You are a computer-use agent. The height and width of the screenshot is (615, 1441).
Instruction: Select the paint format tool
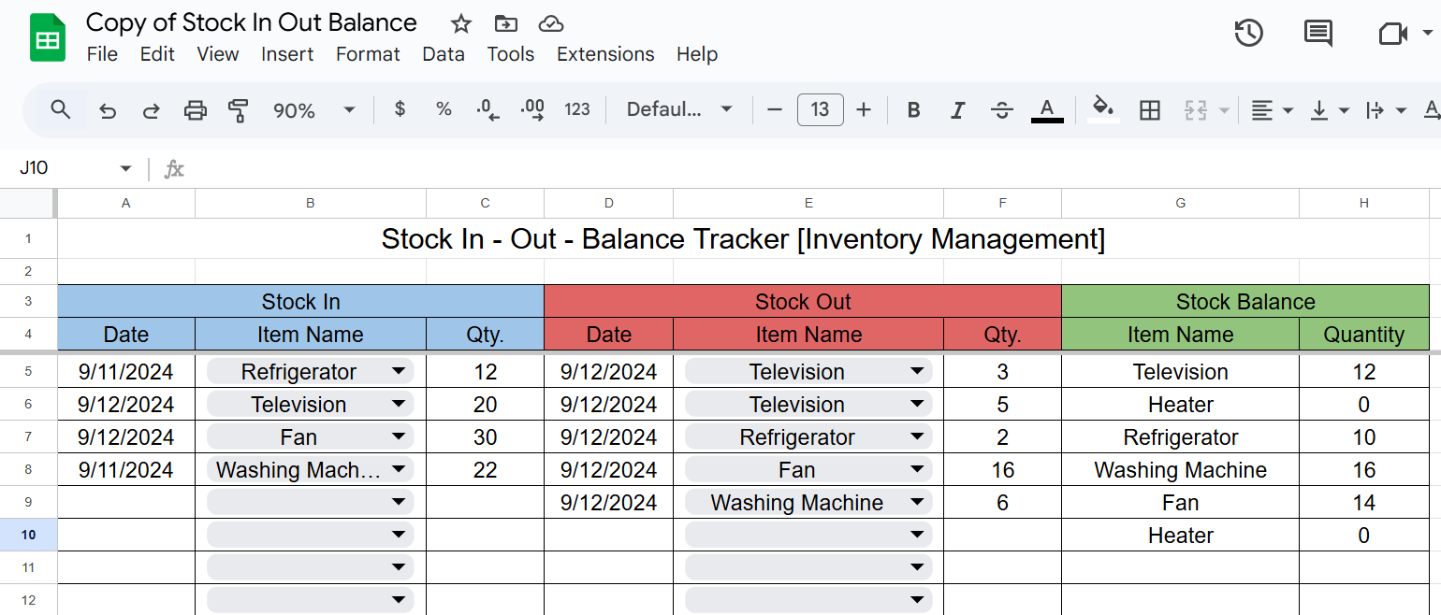click(x=239, y=110)
